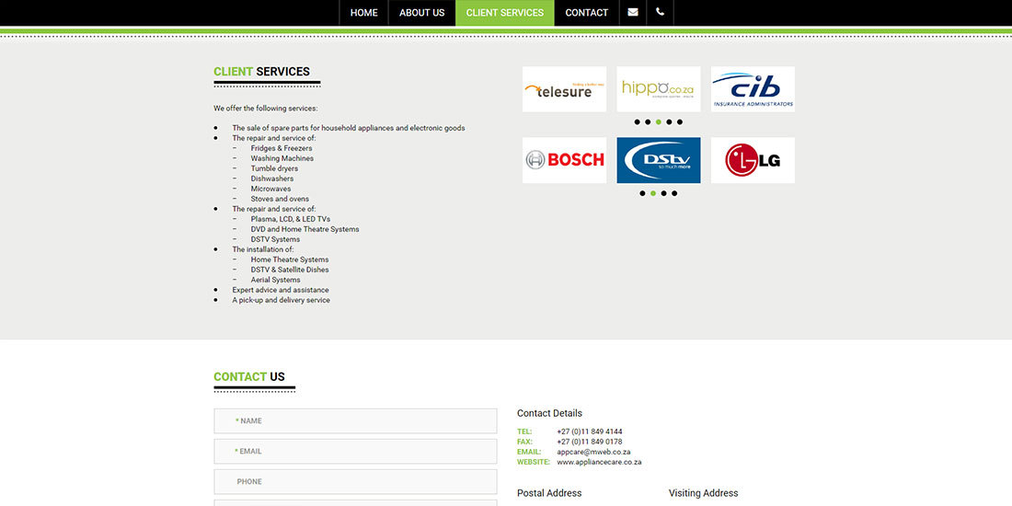
Task: Click the 'Stoves and ovens' list item
Action: (280, 199)
